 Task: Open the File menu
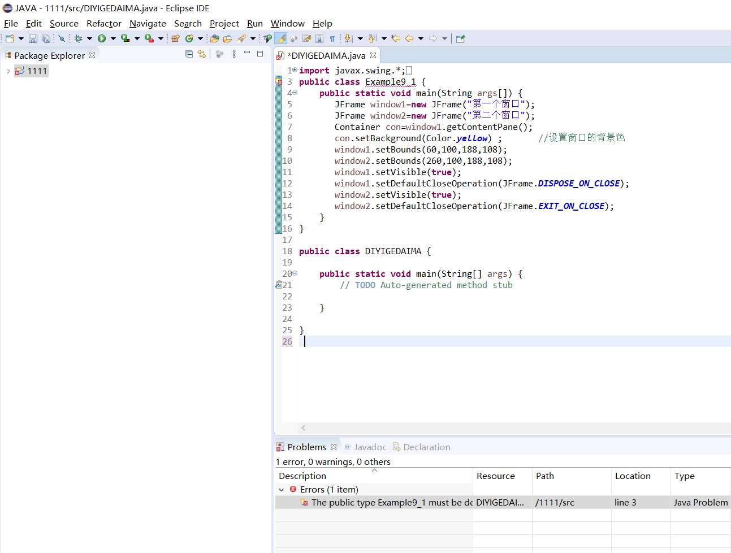point(11,23)
